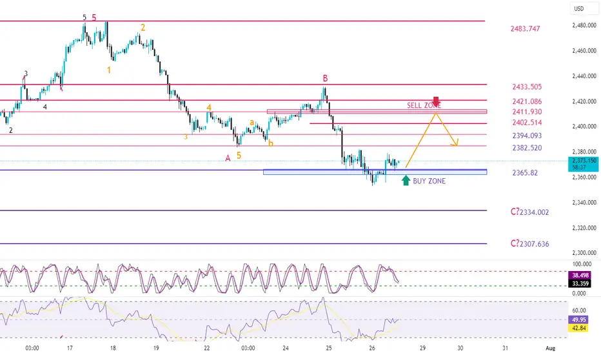
Task: Click the RSI moving average tag 42.84
Action: 579,328
